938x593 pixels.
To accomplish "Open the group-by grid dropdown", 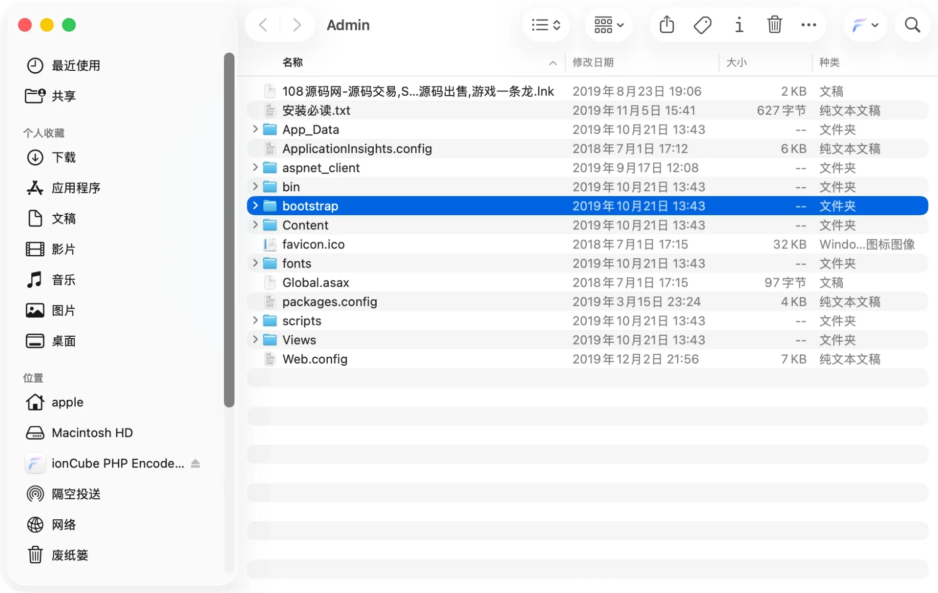I will coord(609,25).
